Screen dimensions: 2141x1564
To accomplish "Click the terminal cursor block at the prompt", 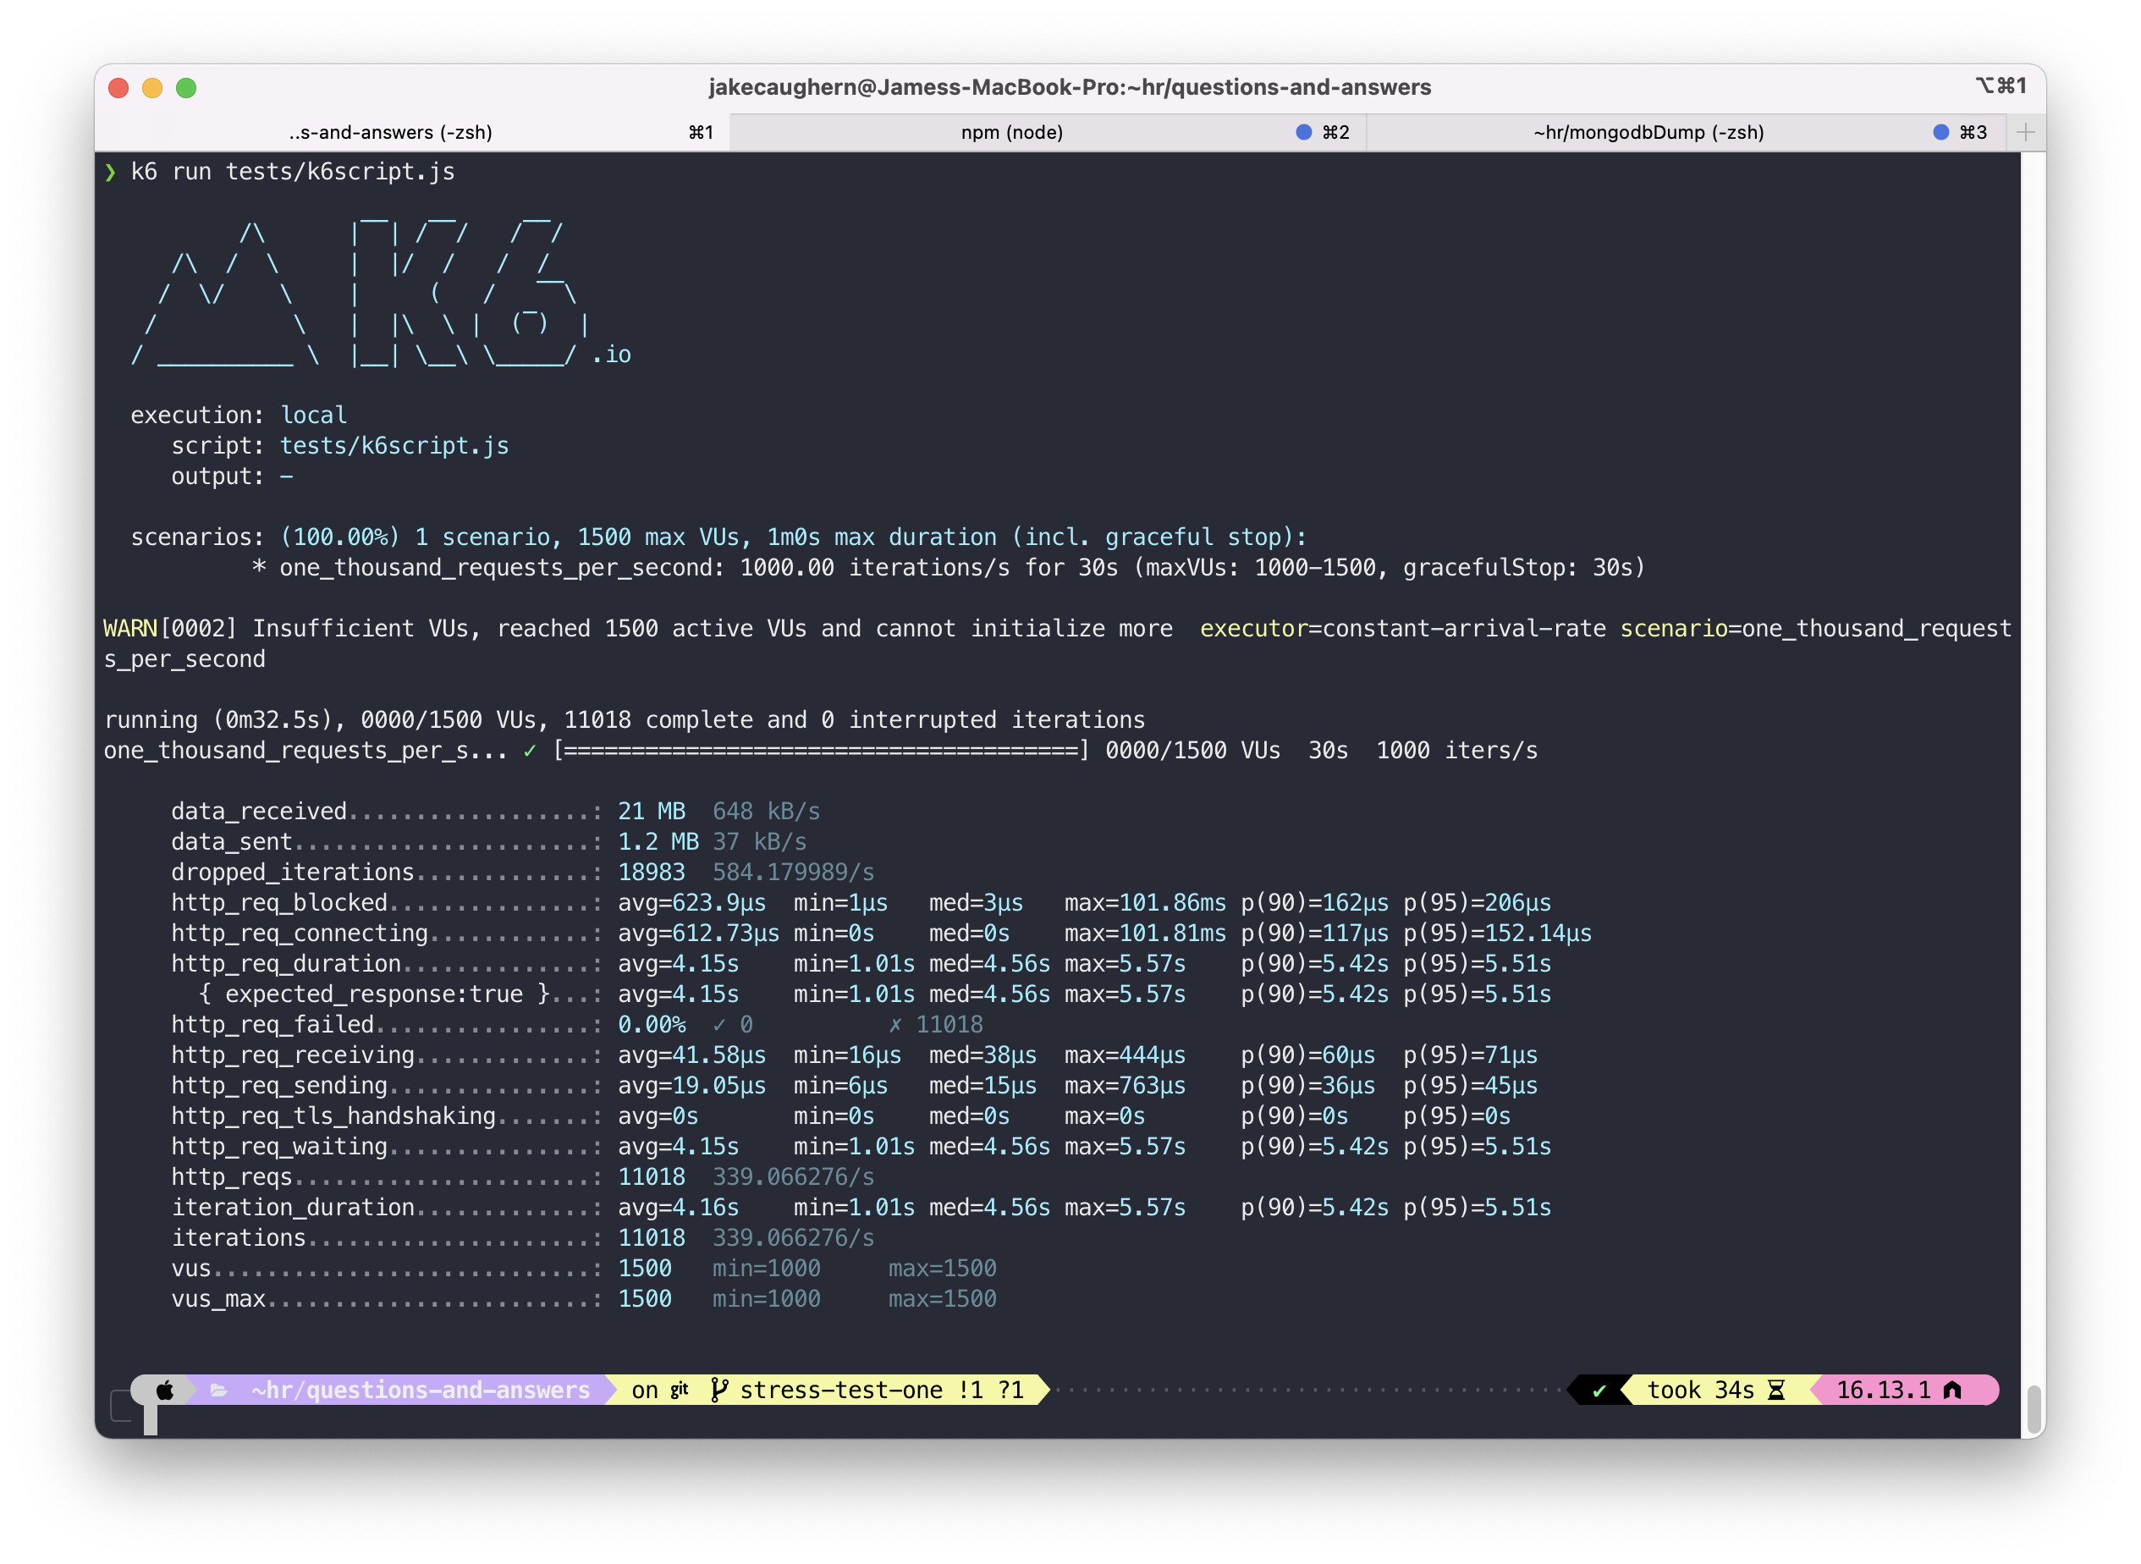I will (x=151, y=1419).
